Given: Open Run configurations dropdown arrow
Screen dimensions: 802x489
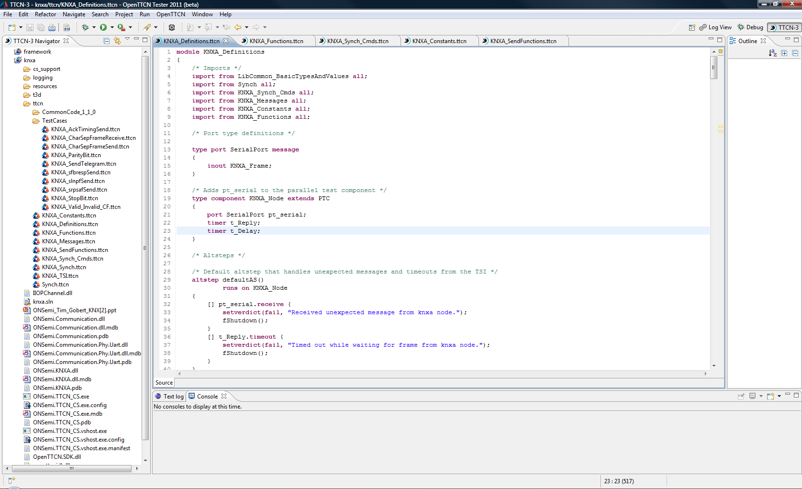Looking at the screenshot, I should [x=112, y=27].
